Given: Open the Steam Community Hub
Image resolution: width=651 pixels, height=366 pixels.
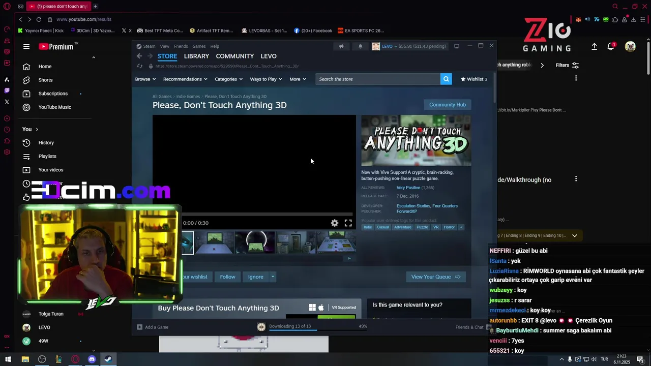Looking at the screenshot, I should pyautogui.click(x=448, y=105).
